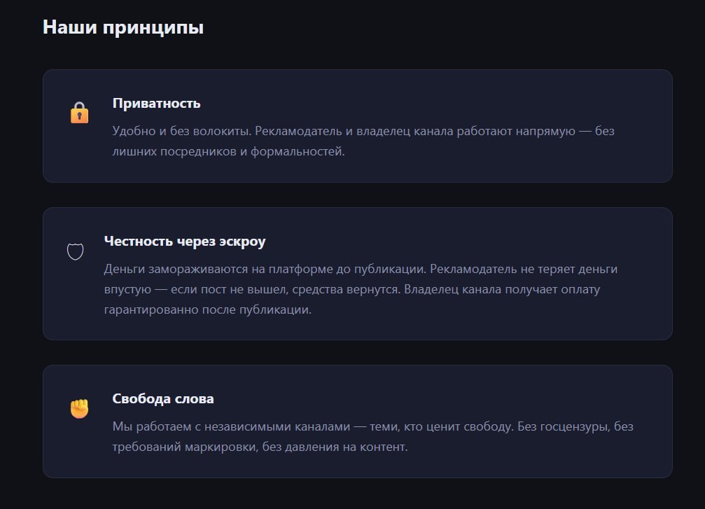Click the padlock icon beside Приватность
The image size is (705, 509).
tap(79, 112)
